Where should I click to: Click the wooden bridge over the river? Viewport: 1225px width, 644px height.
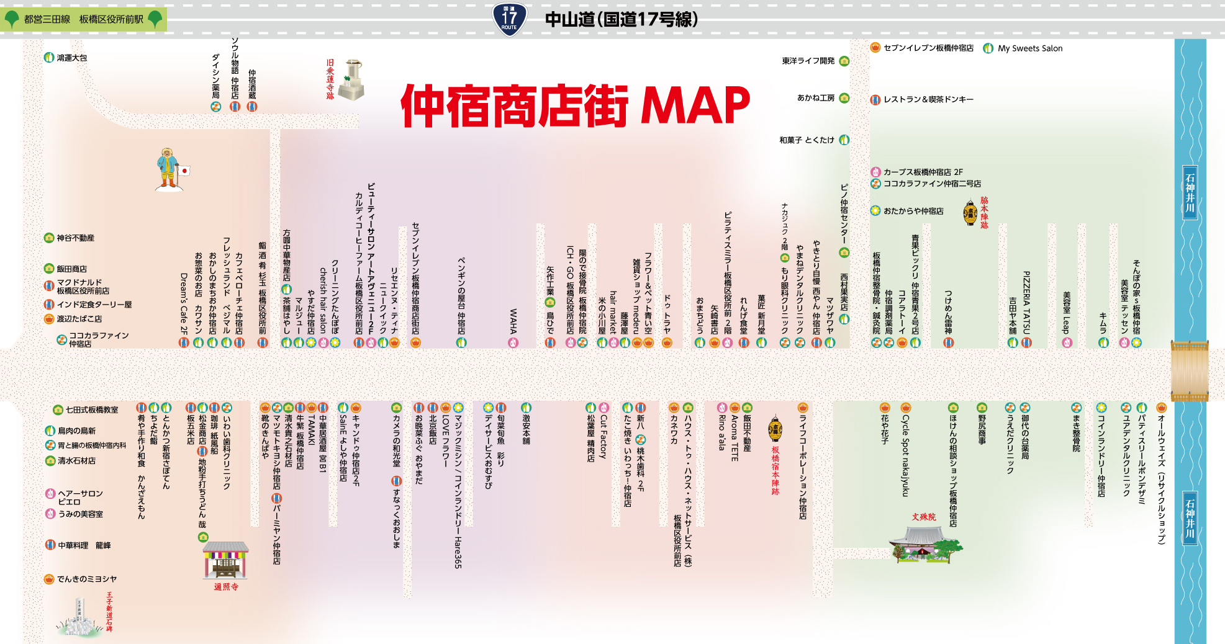click(x=1189, y=370)
